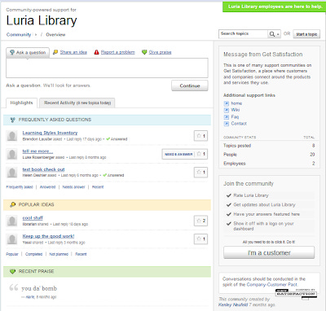Click the Continue button
This screenshot has height=311, width=326.
190,85
